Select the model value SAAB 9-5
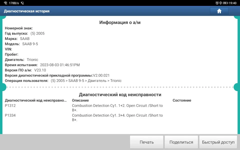The width and height of the screenshot is (240, 150). pos(30,44)
